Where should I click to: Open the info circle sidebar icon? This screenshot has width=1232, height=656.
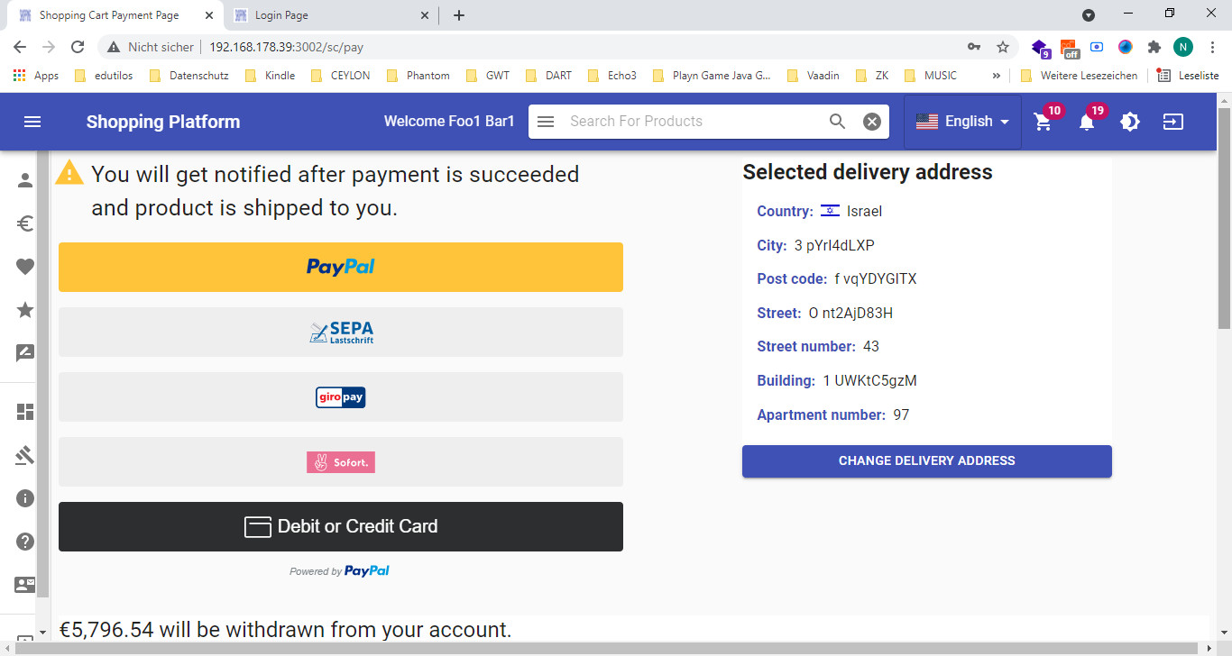(25, 498)
